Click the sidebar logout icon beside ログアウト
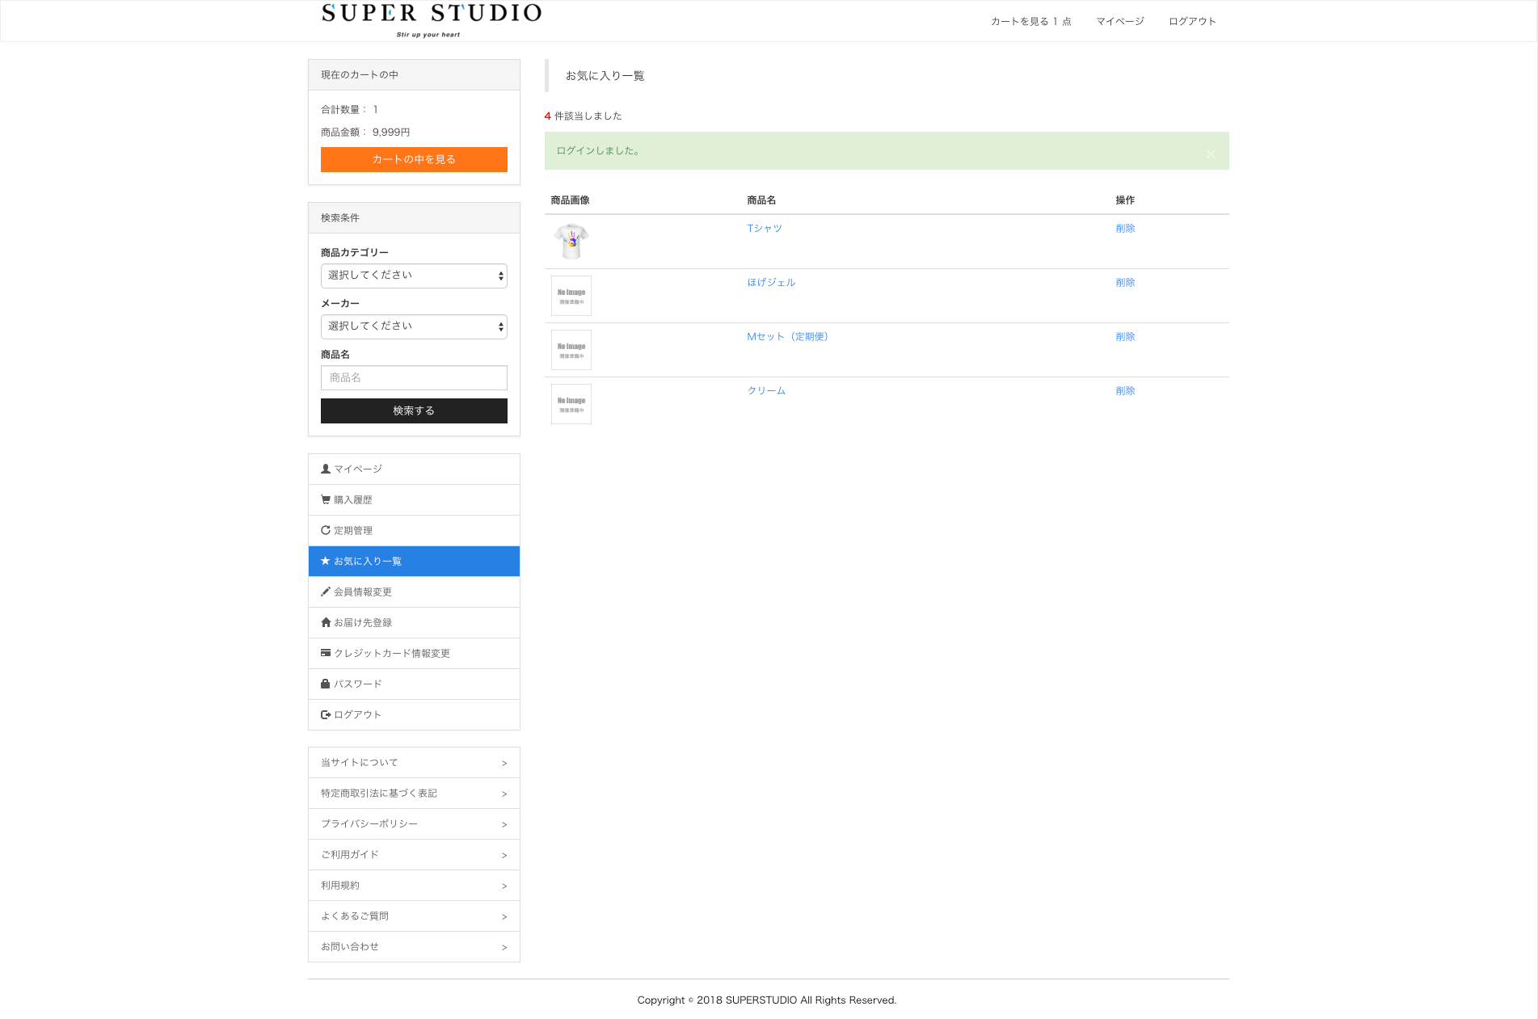Viewport: 1538px width, 1019px height. coord(326,714)
